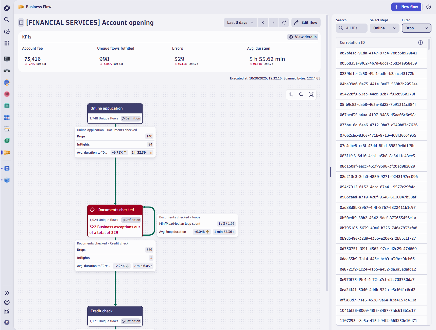Expand the left sidebar navigation
Image resolution: width=436 pixels, height=330 pixels.
coord(7,293)
